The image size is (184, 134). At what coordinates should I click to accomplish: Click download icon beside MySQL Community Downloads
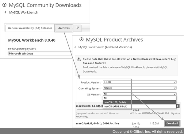pos(4,5)
